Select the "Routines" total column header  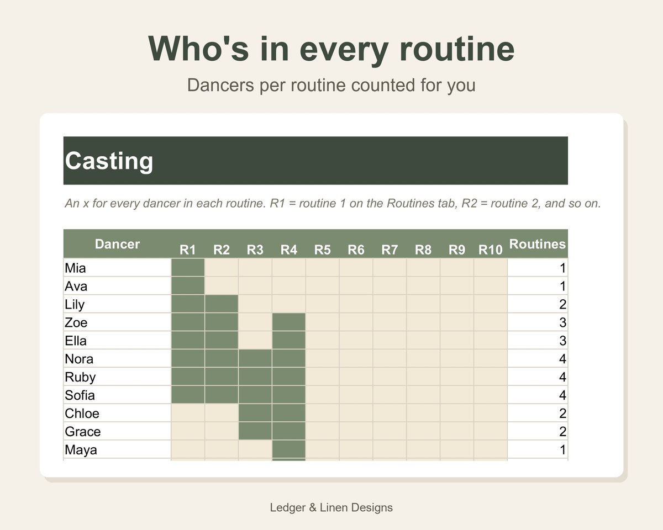tap(538, 244)
